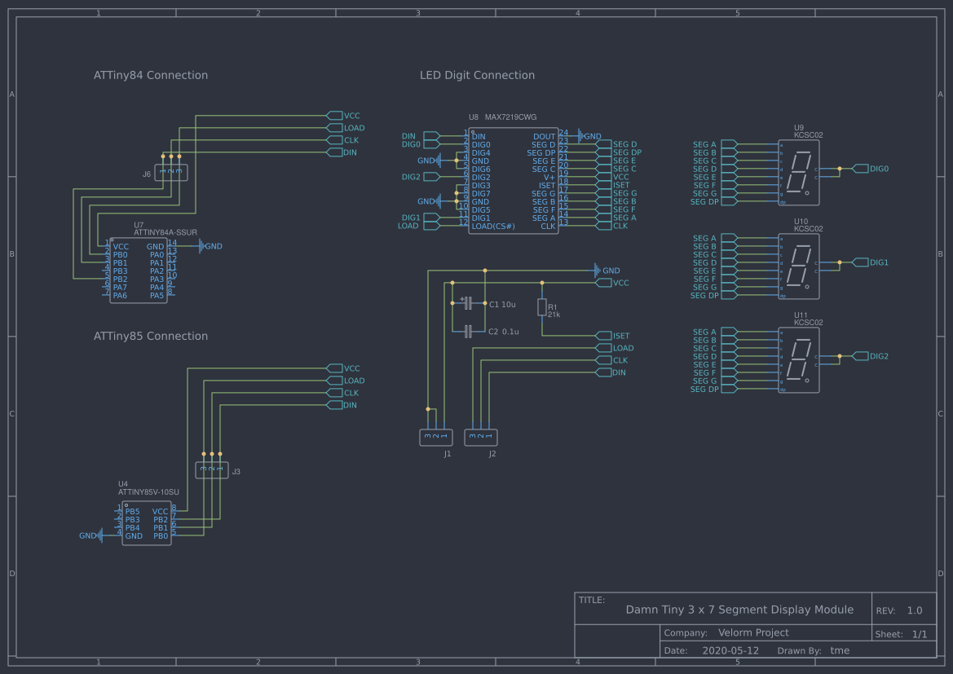Click resistor R1 21k symbol
Viewport: 953px width, 674px height.
point(541,307)
